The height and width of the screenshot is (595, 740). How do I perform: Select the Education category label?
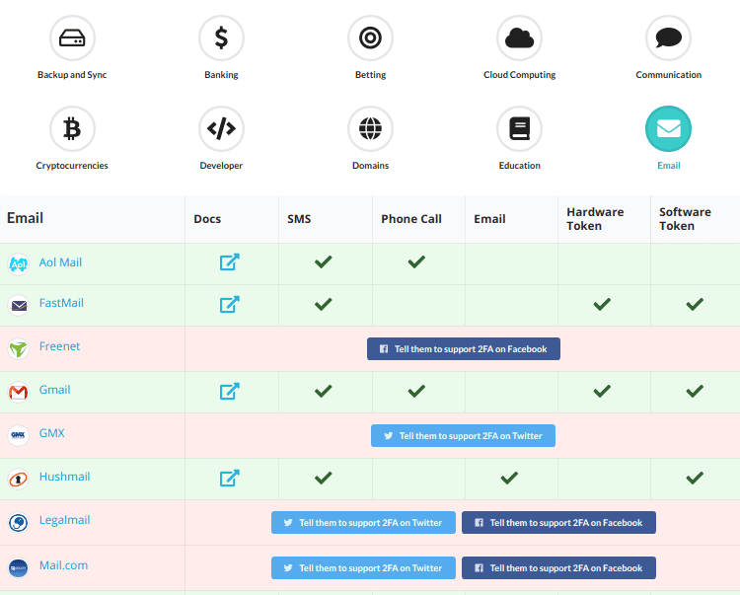(520, 165)
